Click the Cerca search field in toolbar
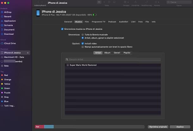This screenshot has width=193, height=131. [179, 2]
